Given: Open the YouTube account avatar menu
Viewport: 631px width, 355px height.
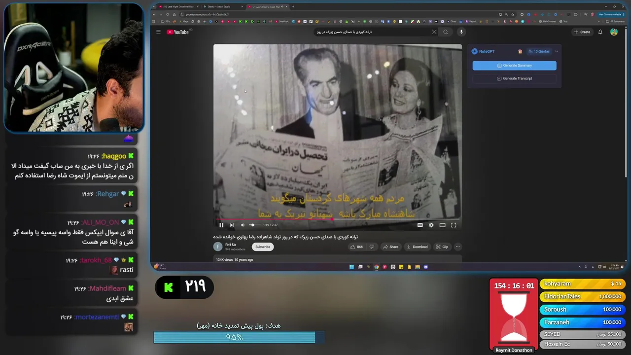Looking at the screenshot, I should 614,32.
